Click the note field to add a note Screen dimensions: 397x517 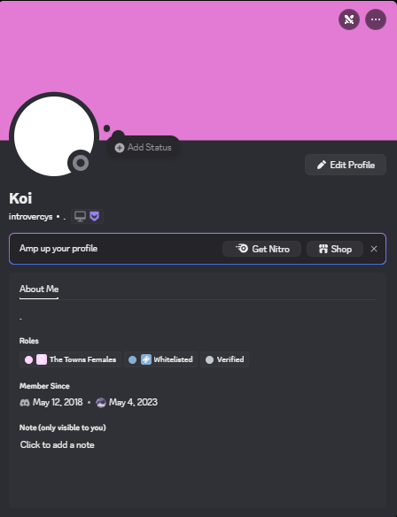(57, 444)
